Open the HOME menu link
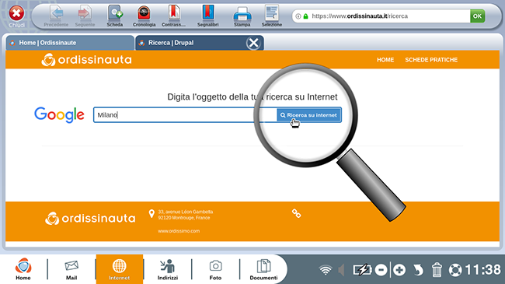This screenshot has height=284, width=505. click(x=385, y=60)
